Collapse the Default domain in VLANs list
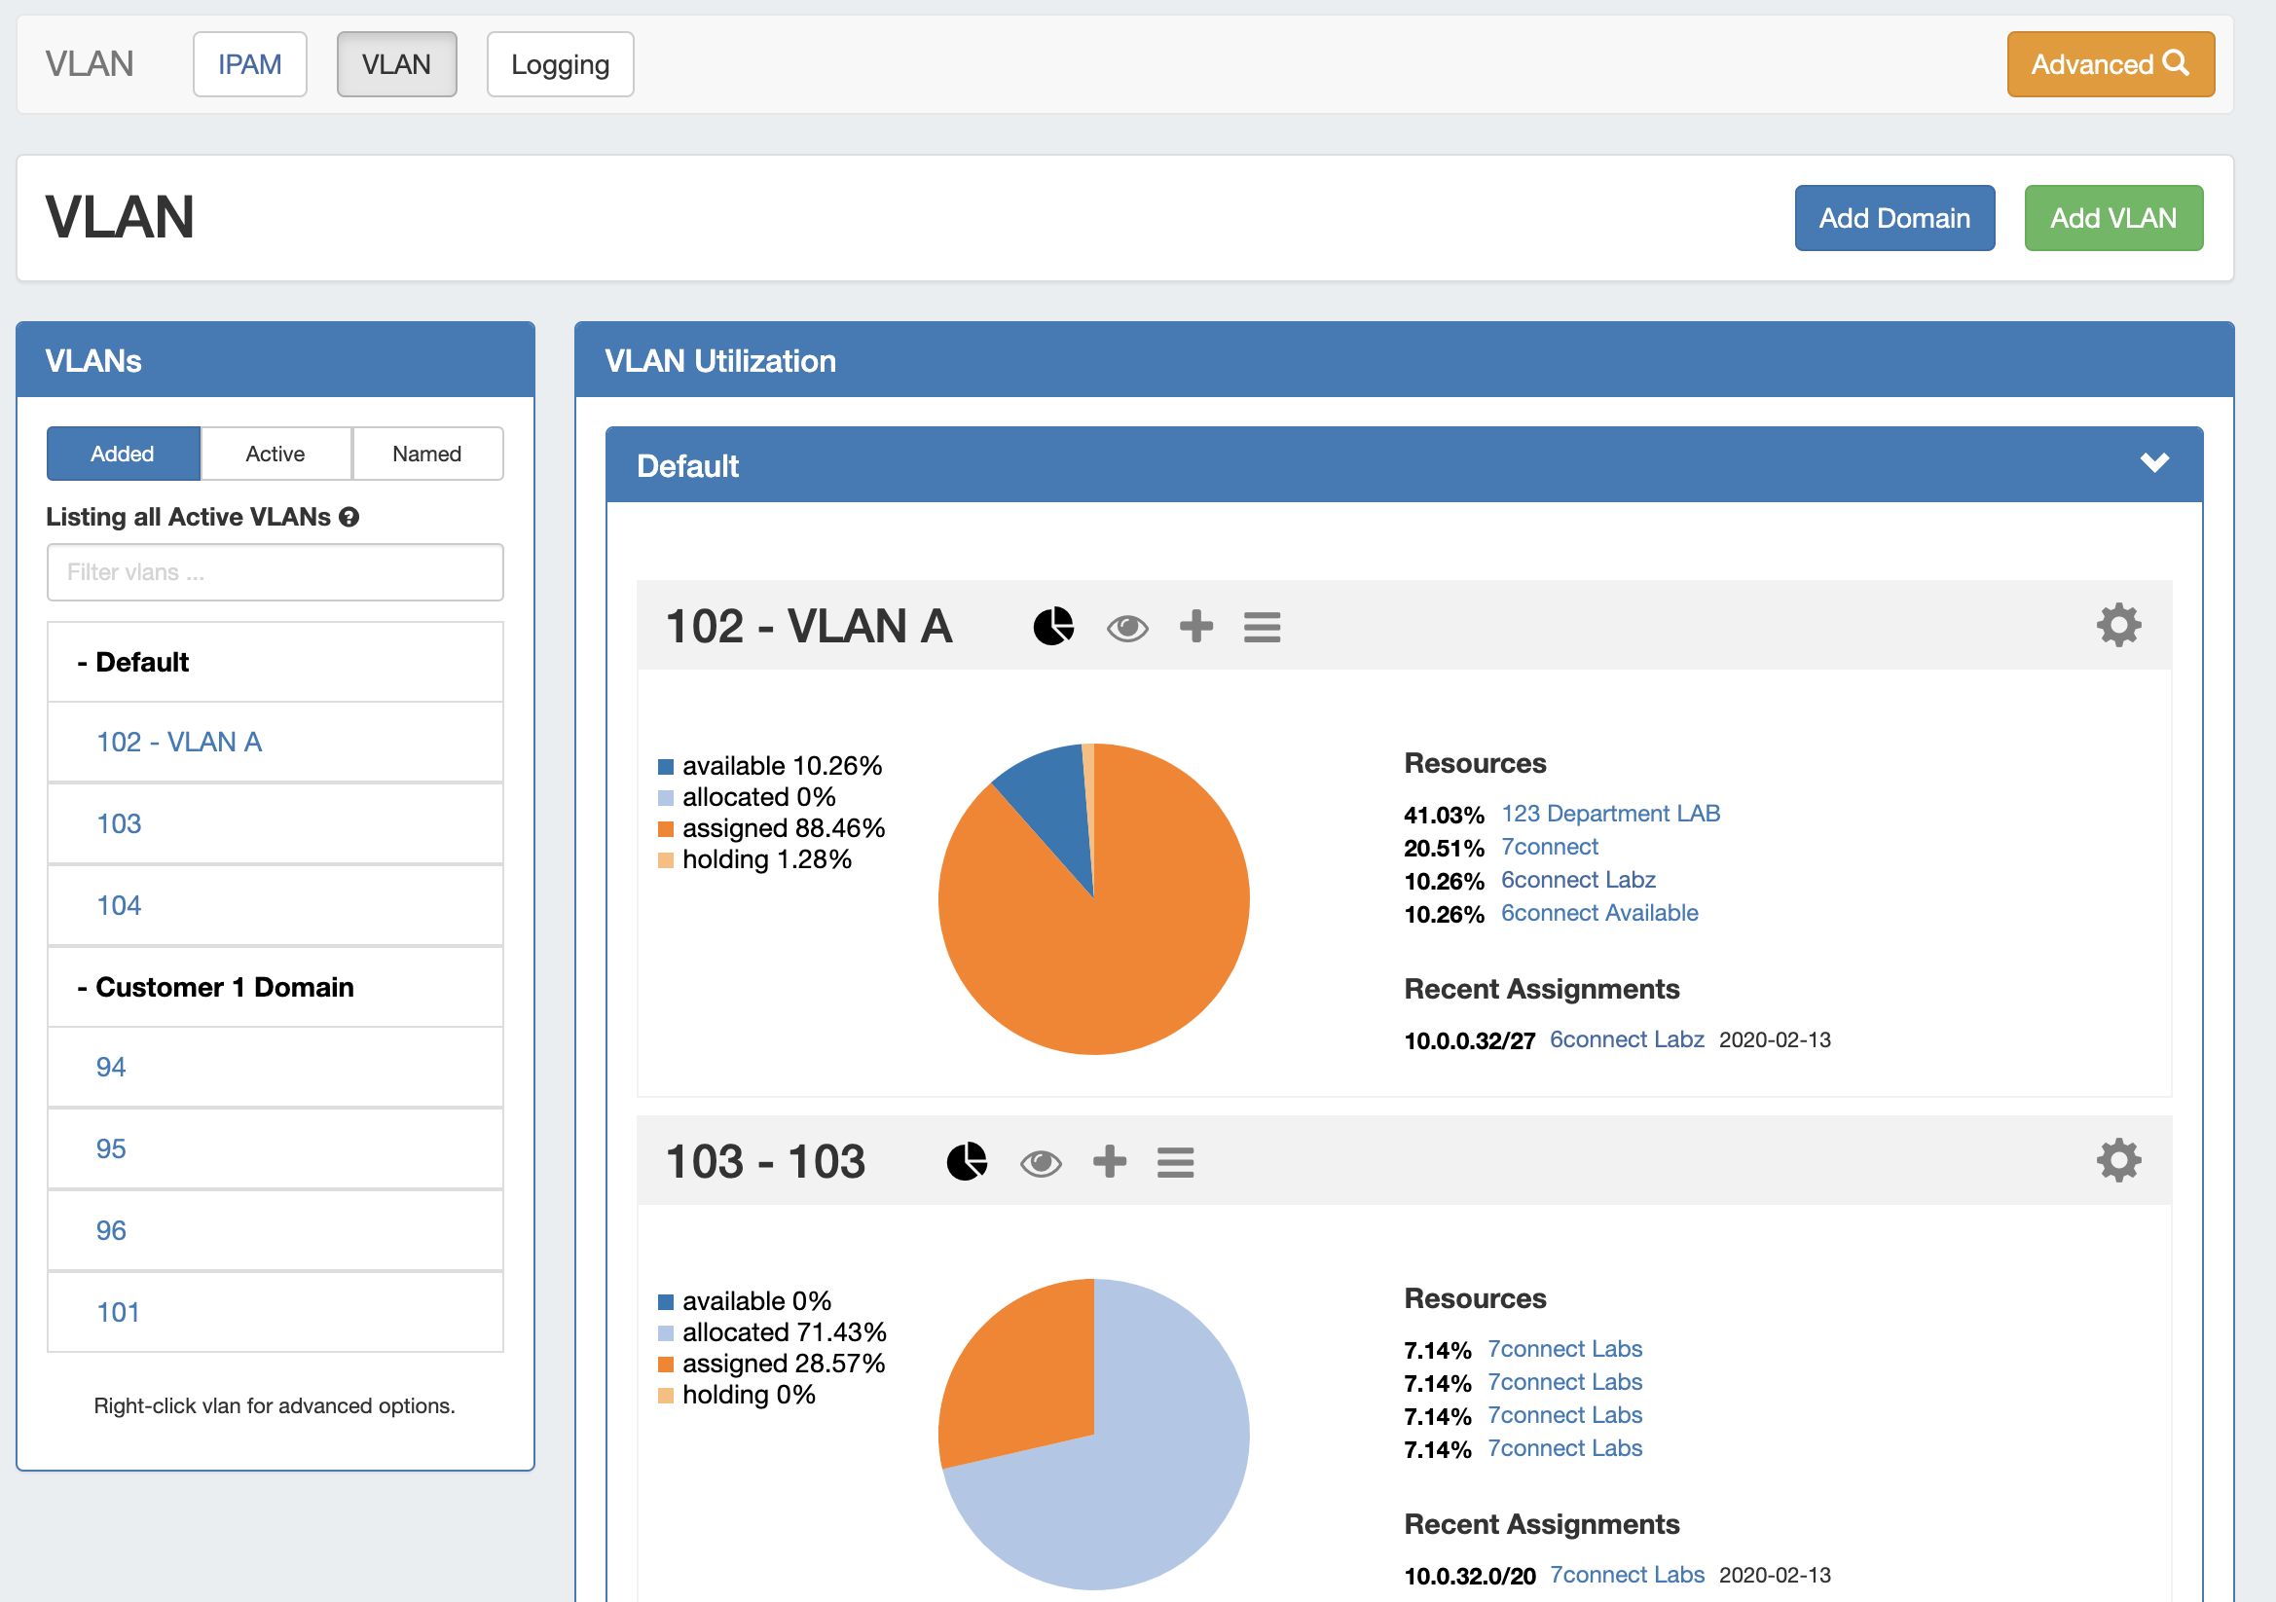 point(132,662)
